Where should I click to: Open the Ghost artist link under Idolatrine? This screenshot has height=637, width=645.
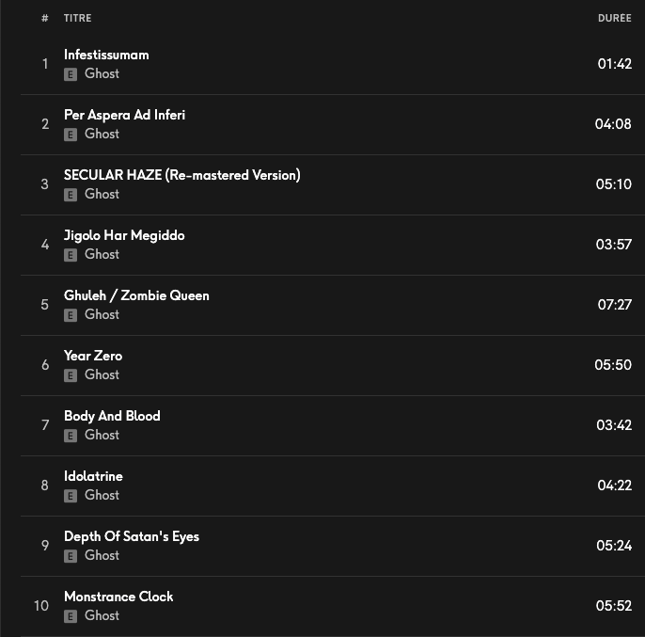click(x=102, y=495)
